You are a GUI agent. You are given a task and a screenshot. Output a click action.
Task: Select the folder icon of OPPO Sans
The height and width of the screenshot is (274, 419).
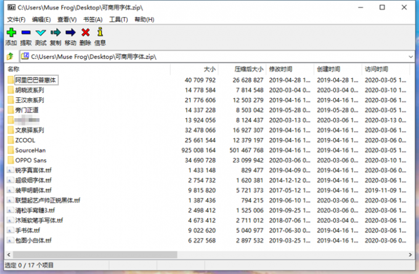tap(10, 160)
